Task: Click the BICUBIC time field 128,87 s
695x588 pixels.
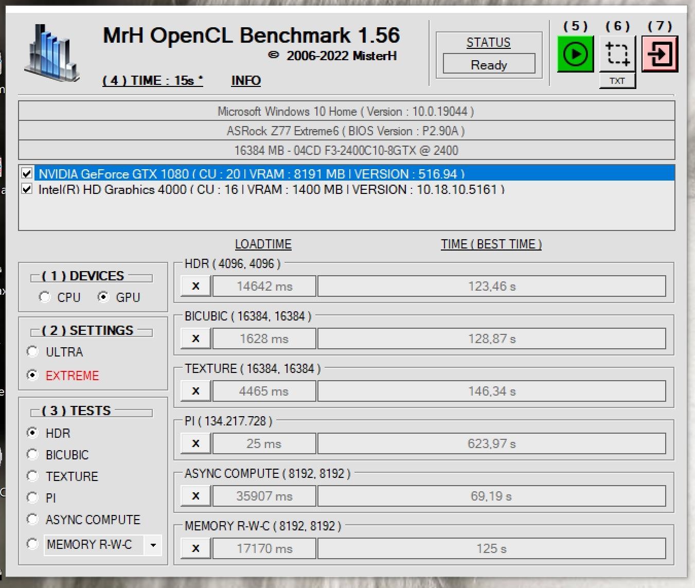Action: [x=492, y=338]
